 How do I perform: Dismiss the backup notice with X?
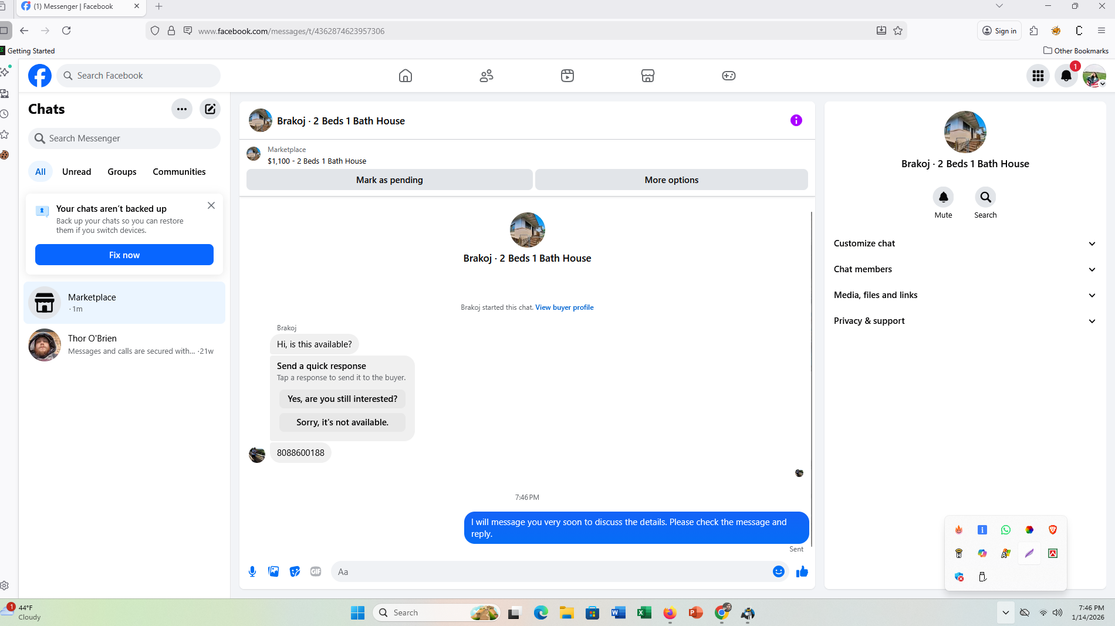(x=211, y=205)
